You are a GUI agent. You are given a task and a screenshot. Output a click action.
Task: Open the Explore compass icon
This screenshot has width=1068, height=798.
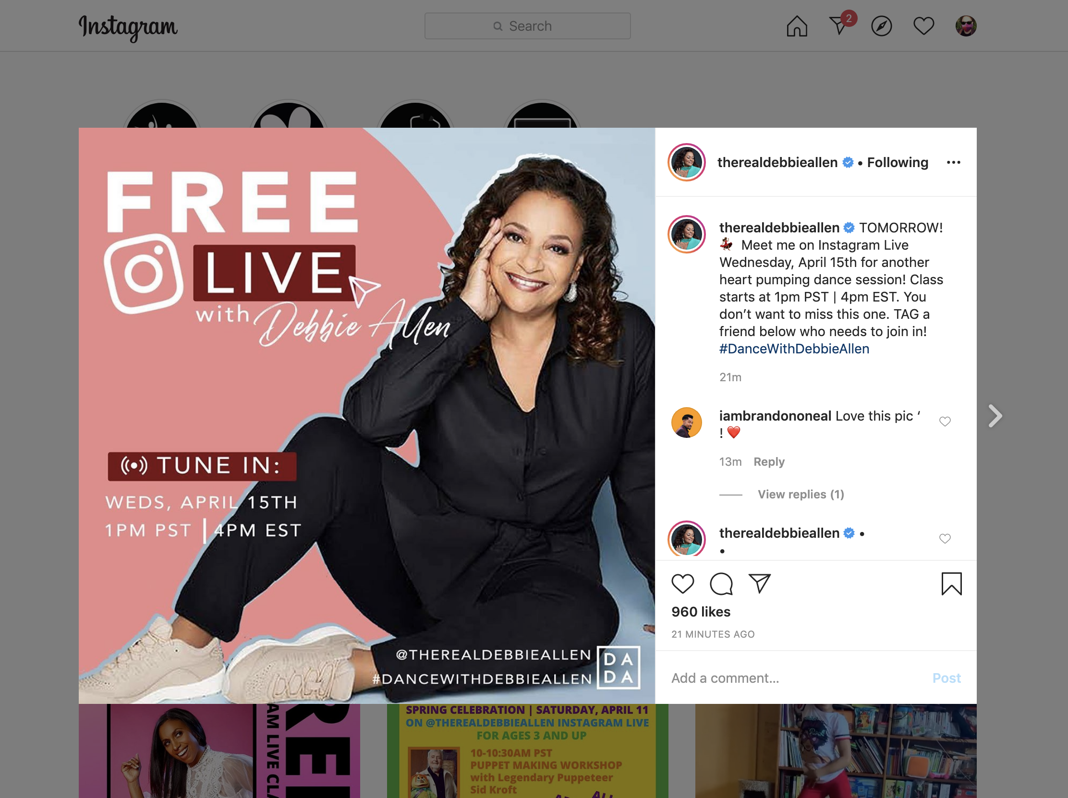point(881,26)
